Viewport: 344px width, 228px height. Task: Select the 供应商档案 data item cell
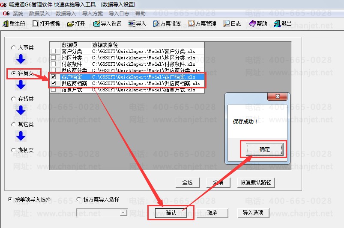(75, 83)
